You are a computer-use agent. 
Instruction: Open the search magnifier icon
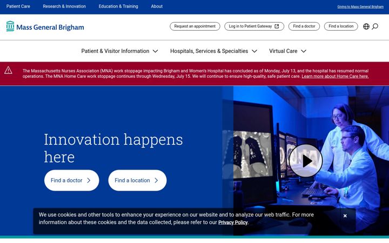click(x=375, y=26)
